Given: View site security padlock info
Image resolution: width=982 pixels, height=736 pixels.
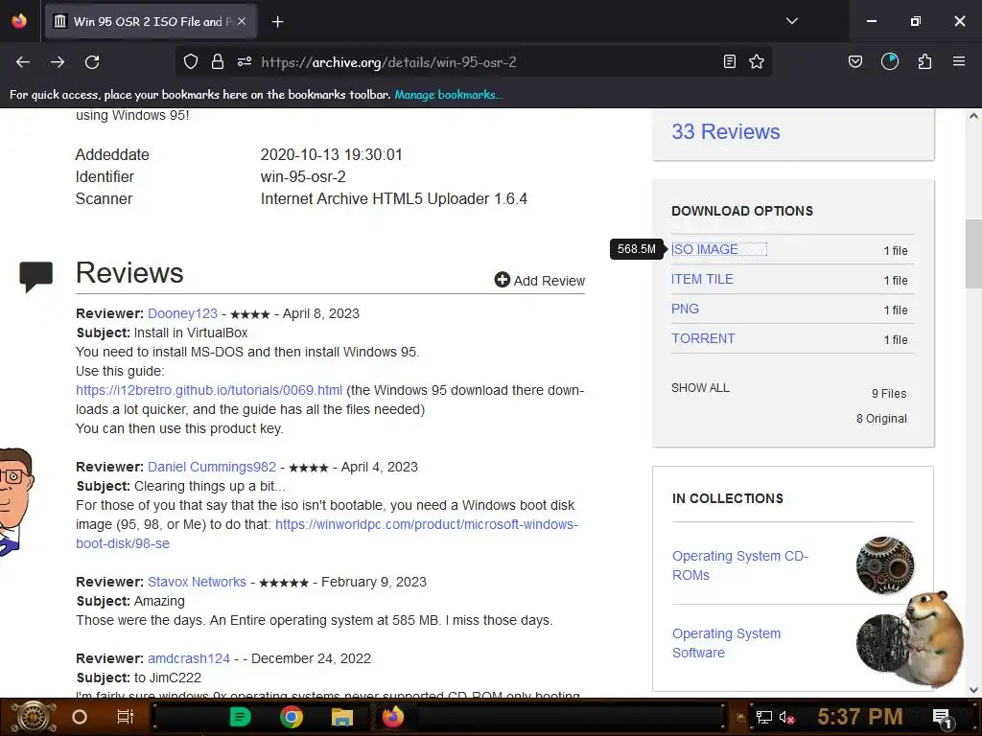Looking at the screenshot, I should coord(218,62).
